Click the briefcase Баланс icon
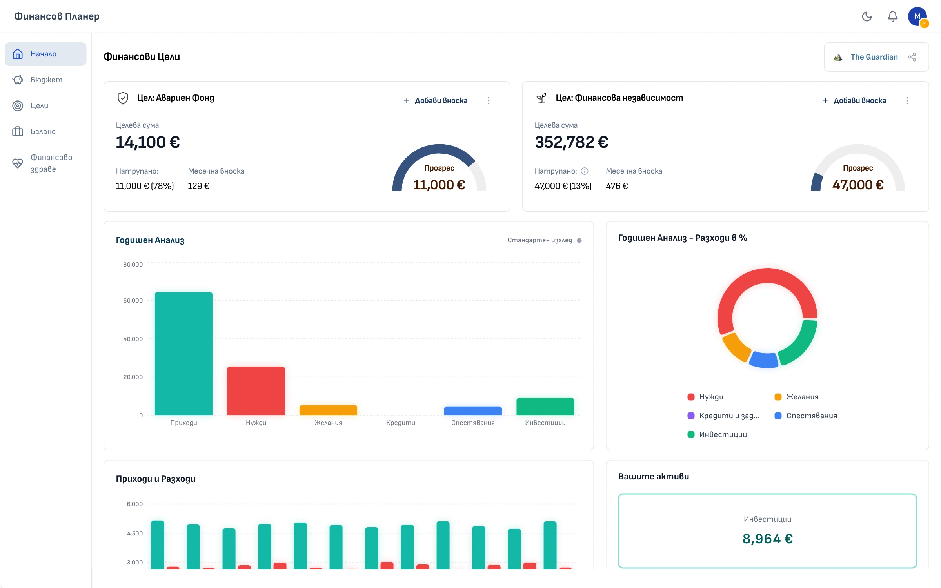The height and width of the screenshot is (588, 941). point(18,131)
